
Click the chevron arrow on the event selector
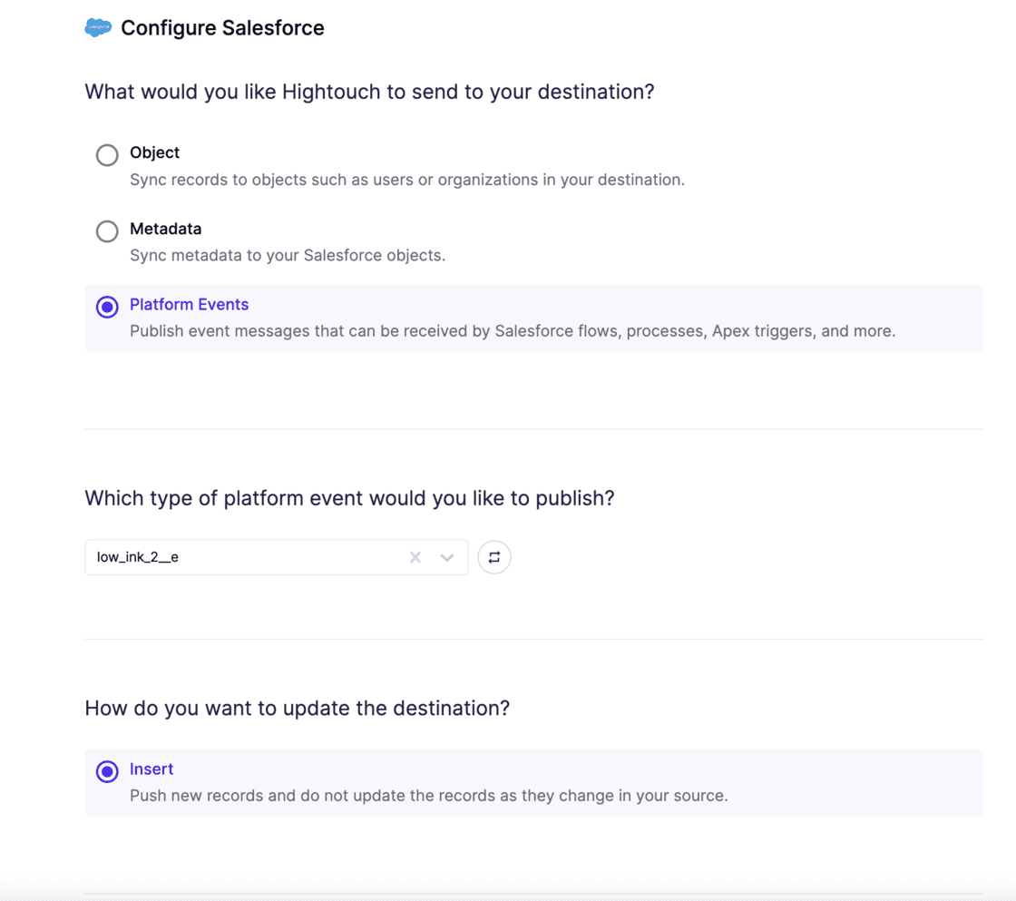[x=446, y=557]
